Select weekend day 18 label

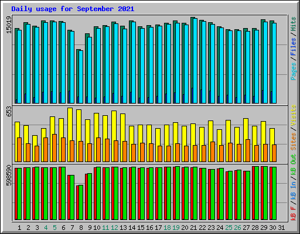[167, 228]
